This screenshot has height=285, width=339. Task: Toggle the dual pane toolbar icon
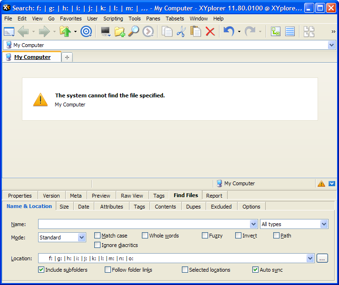[x=309, y=32]
